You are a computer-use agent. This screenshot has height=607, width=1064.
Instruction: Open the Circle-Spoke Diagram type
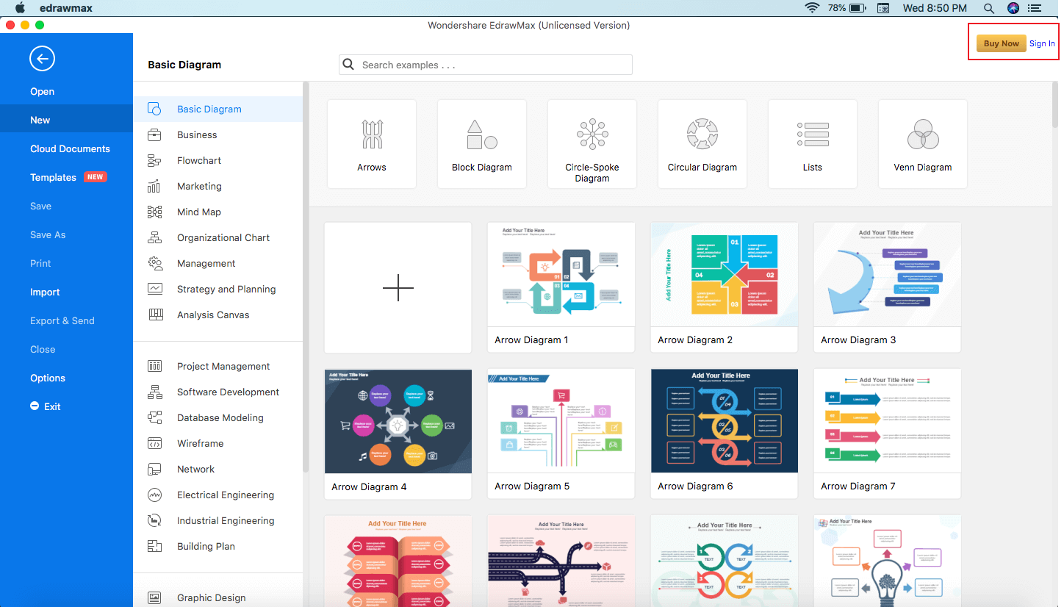pyautogui.click(x=592, y=144)
